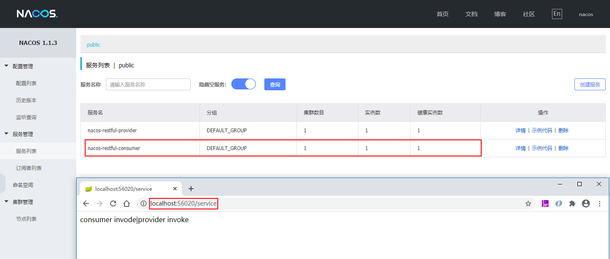Go back in the browser window

click(x=86, y=203)
